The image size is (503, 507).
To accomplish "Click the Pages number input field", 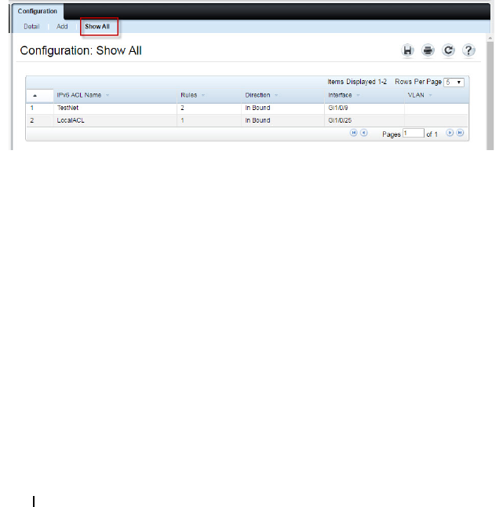I will tap(414, 133).
